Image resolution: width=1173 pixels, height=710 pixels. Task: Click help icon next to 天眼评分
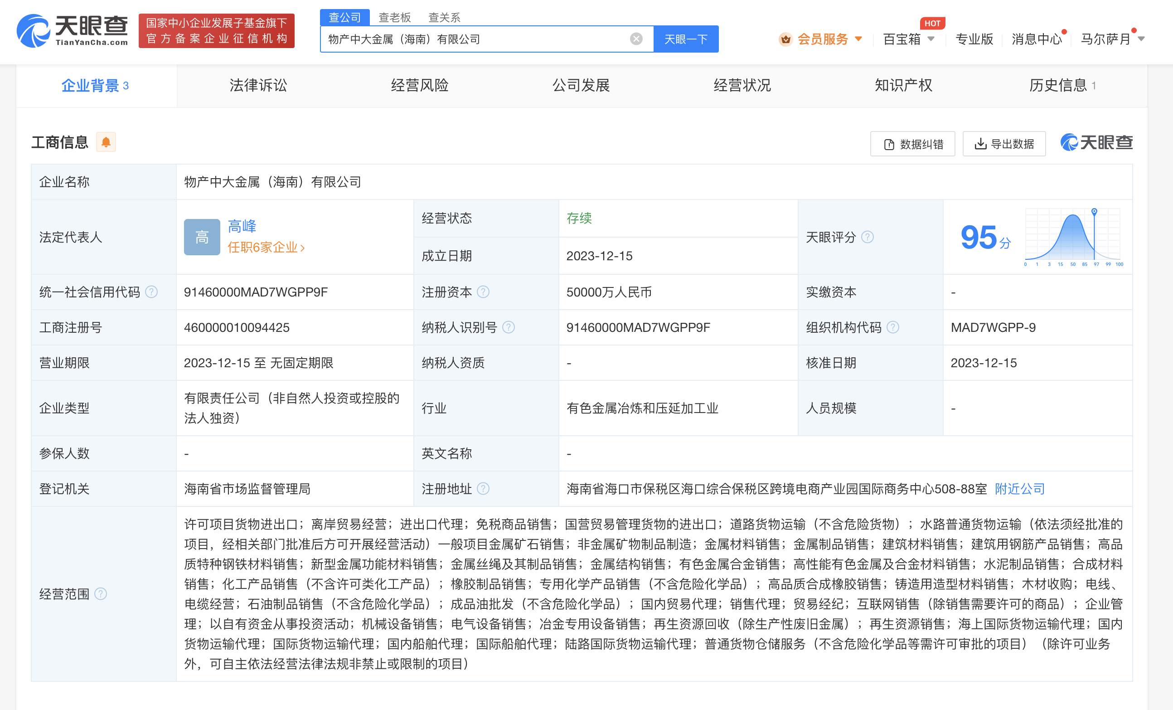(x=868, y=237)
